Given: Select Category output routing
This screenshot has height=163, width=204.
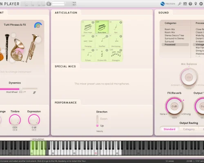Looking at the screenshot, I should point(189,129).
